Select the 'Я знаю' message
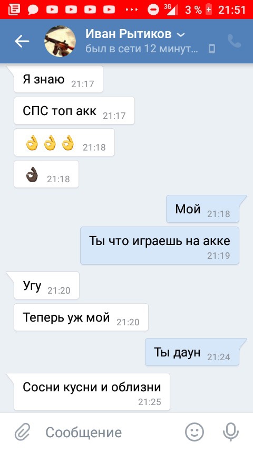 [59, 79]
